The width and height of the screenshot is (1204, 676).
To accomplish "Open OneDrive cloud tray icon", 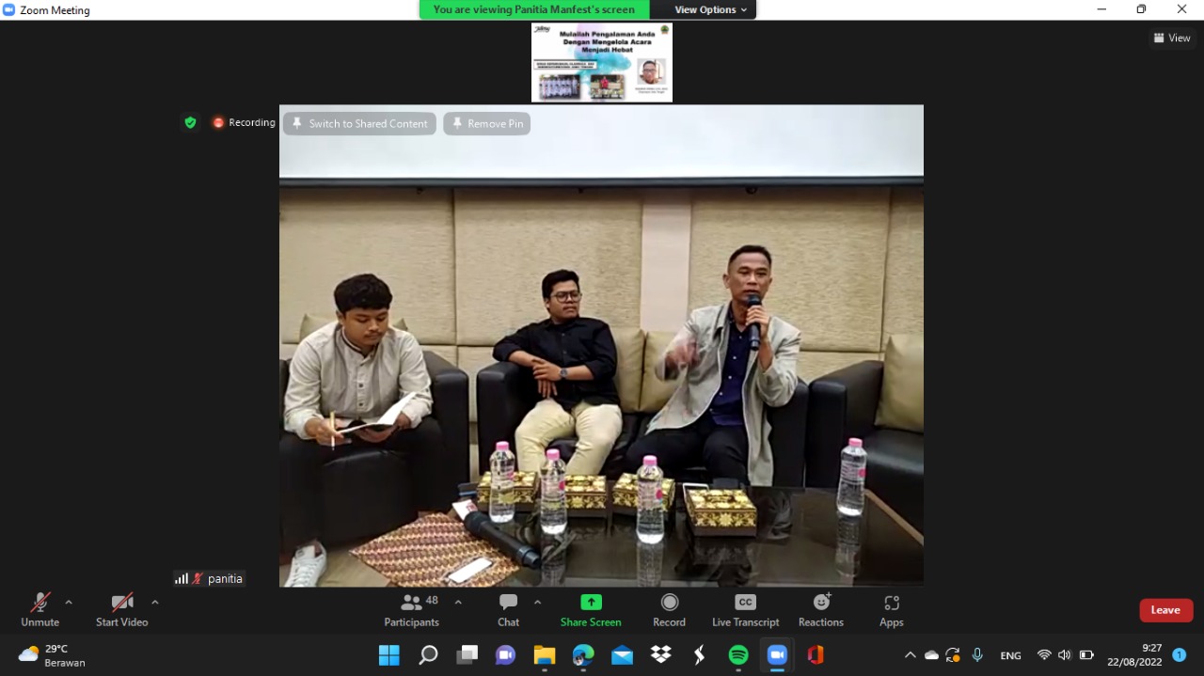I will point(931,655).
